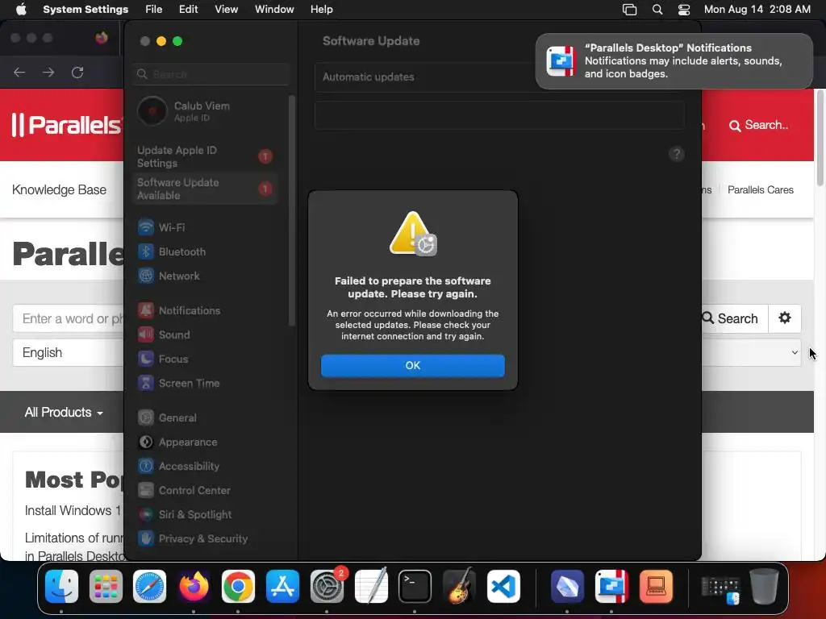Click the Stage Manager menu bar icon
Viewport: 826px width, 619px height.
pos(629,10)
